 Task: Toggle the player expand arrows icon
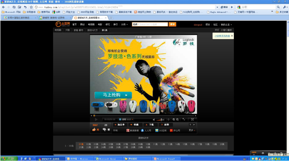[184, 119]
